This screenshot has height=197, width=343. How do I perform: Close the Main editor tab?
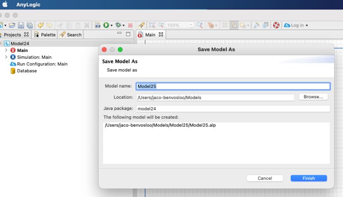tap(161, 34)
